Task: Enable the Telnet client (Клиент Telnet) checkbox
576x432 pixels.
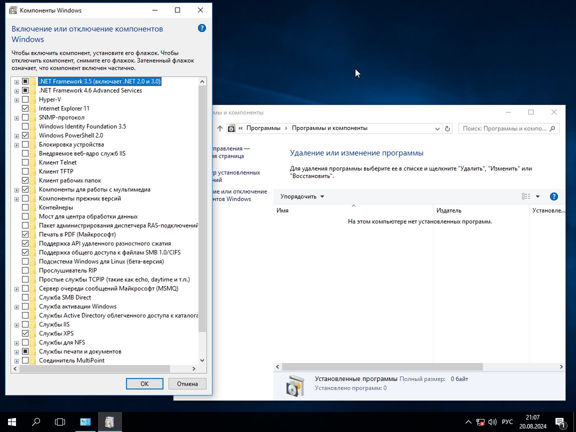Action: click(x=25, y=162)
